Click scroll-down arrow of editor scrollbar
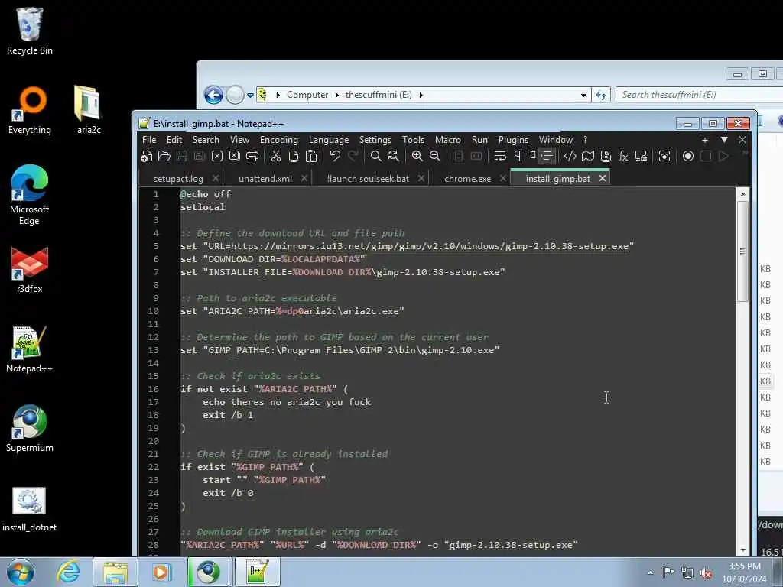 (x=742, y=550)
